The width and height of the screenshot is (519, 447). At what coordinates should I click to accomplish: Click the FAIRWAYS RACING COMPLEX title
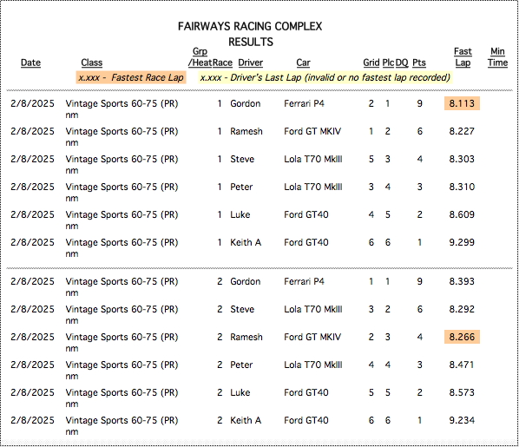click(x=250, y=27)
